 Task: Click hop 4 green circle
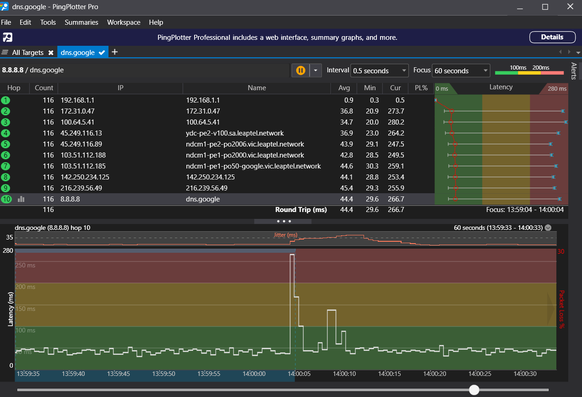point(5,133)
